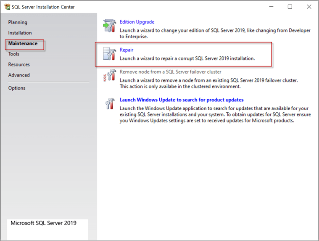Click the Edition Upgrade wizard icon
319x241 pixels.
click(110, 26)
